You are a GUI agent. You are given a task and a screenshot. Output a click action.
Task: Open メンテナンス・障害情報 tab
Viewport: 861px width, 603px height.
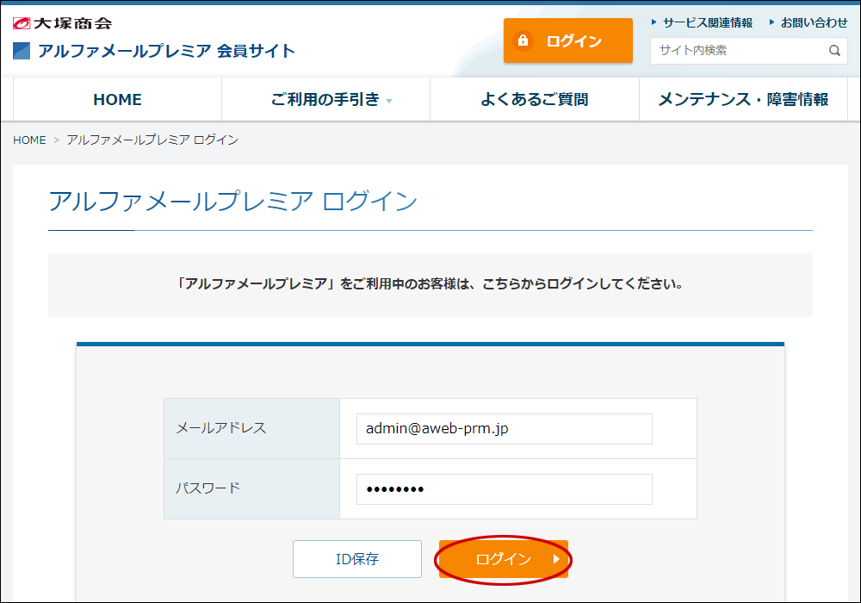[744, 99]
